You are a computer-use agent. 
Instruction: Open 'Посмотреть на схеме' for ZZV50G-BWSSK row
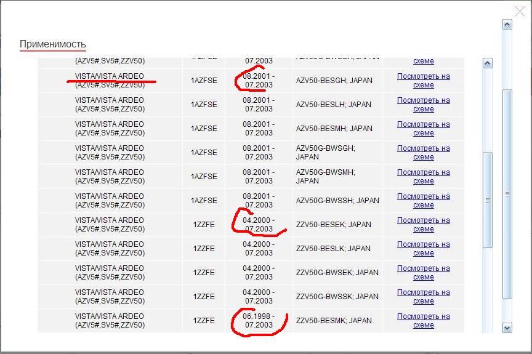tap(423, 297)
